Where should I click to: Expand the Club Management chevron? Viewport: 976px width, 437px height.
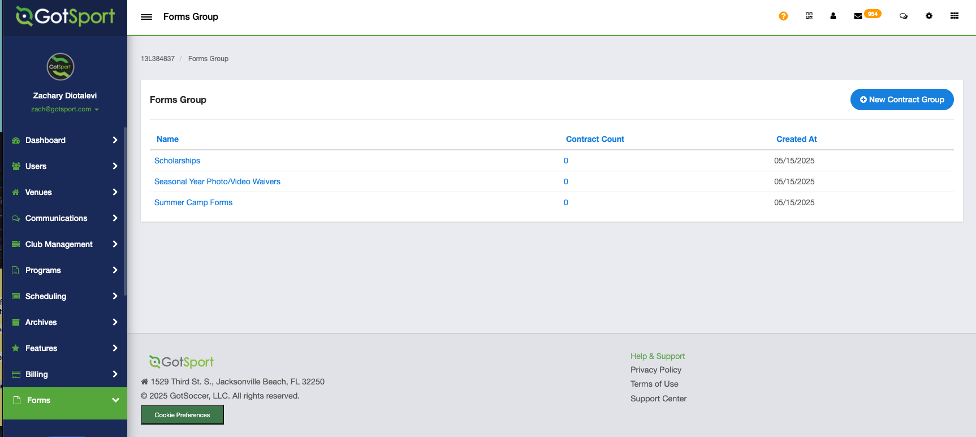point(115,244)
